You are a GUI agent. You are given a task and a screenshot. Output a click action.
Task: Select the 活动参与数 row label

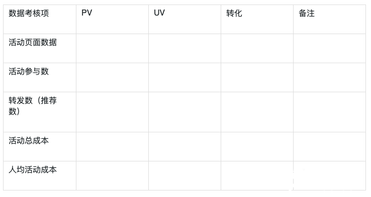pos(40,77)
